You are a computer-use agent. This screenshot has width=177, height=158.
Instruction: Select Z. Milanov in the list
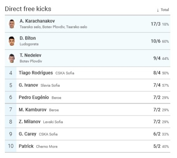[29, 121]
